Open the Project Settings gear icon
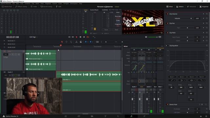Screen dimensions: 210x118 (206, 116)
